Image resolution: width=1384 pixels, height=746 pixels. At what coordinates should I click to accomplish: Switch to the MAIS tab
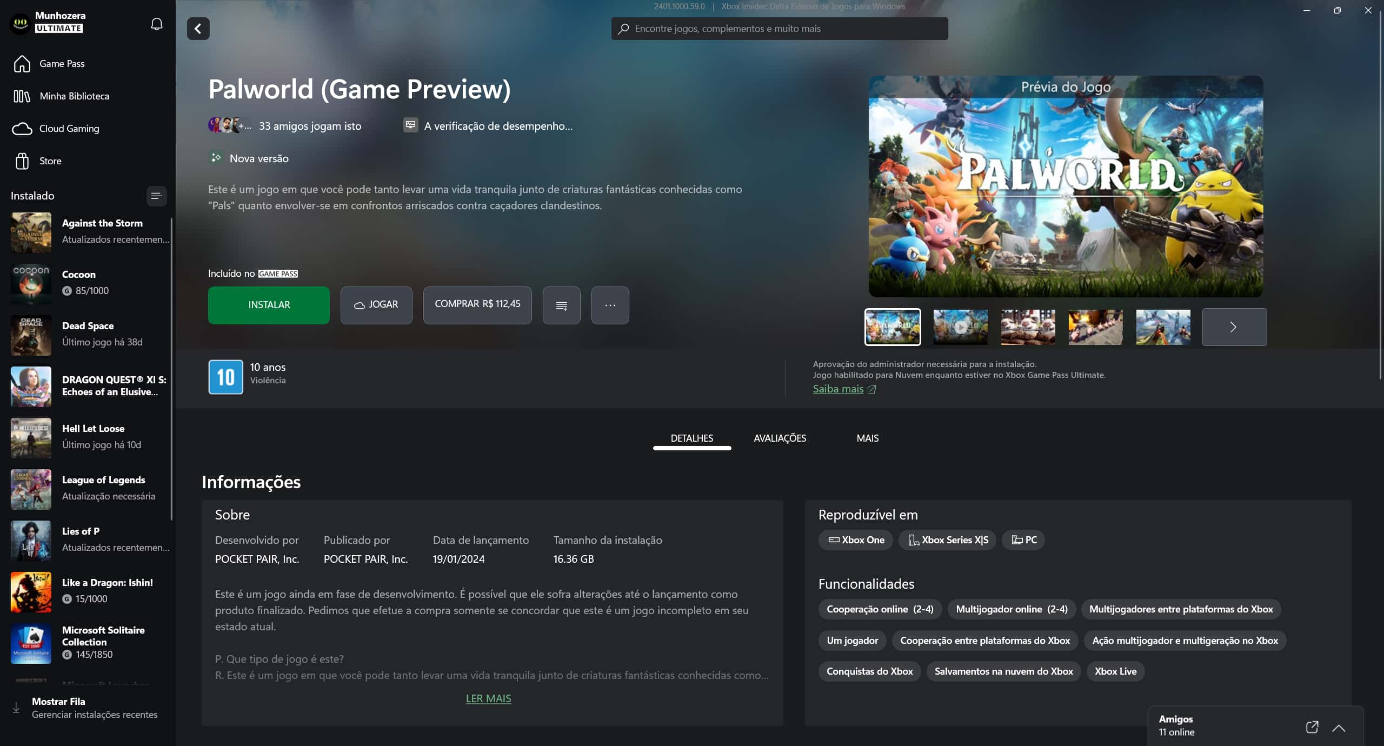[867, 438]
